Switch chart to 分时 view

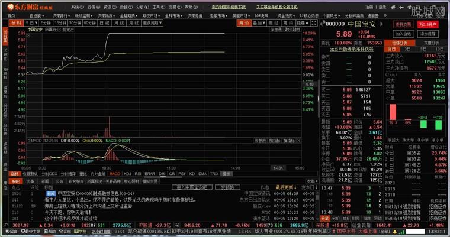(x=17, y=23)
